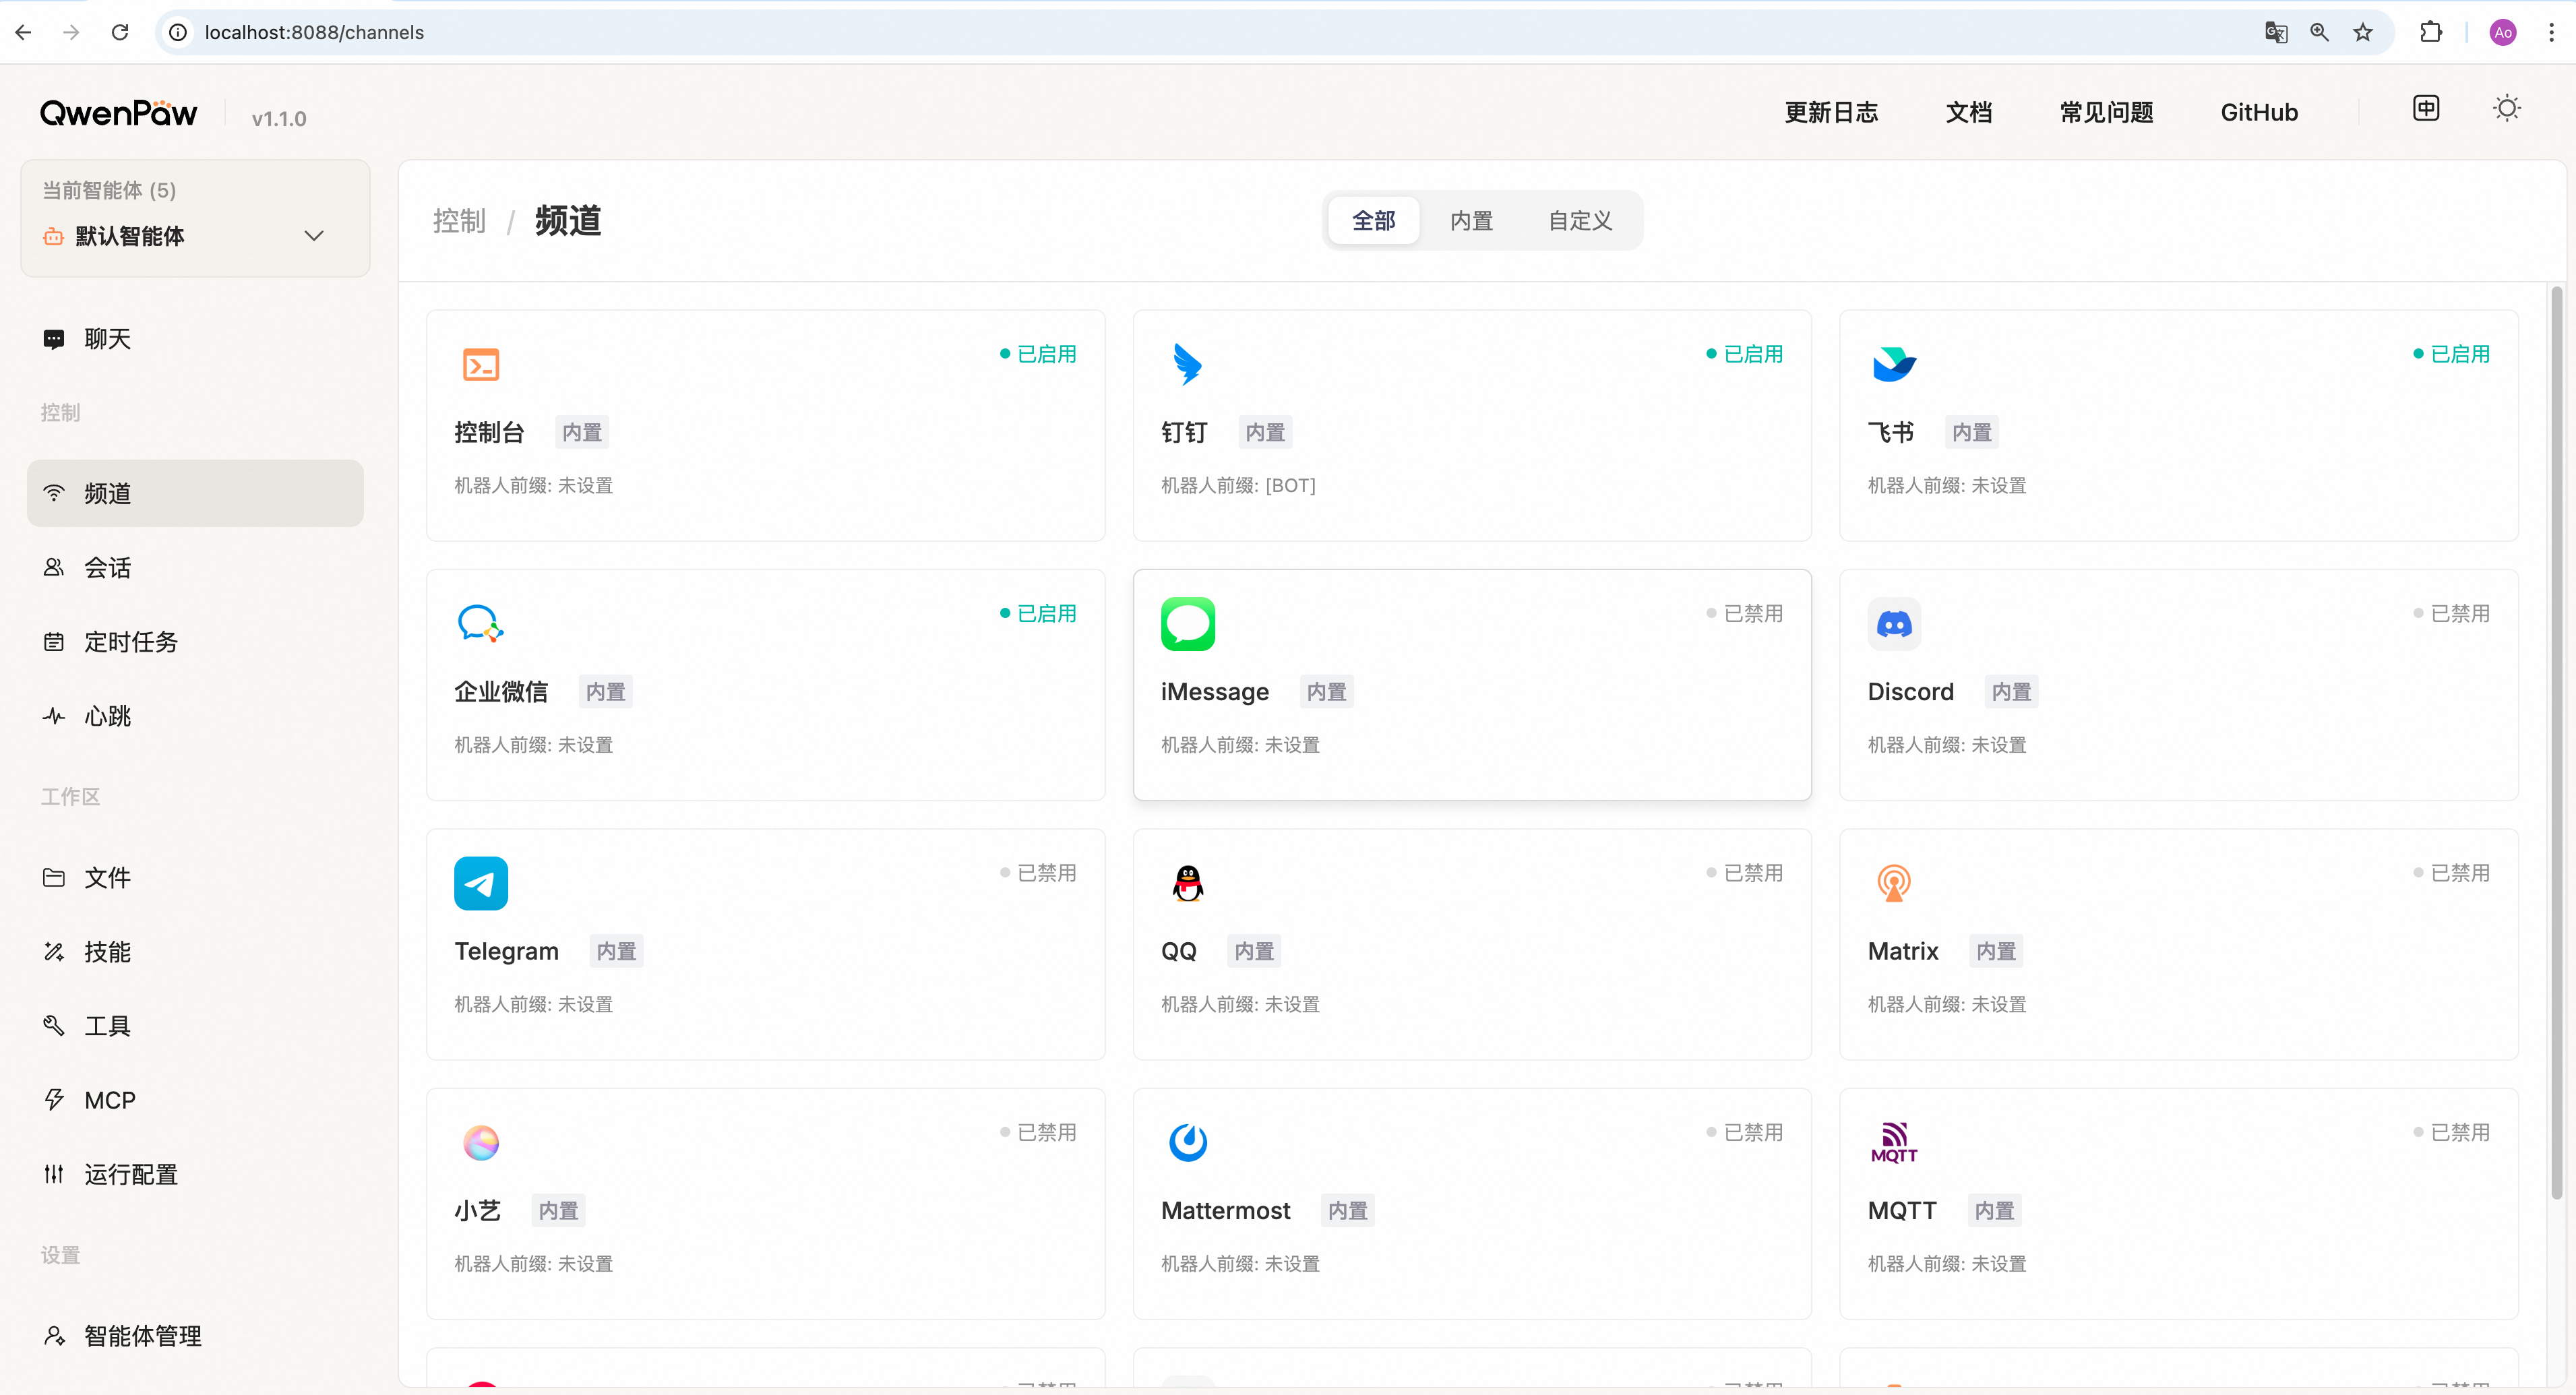Click the 企业微信 WeCom logo icon
Image resolution: width=2576 pixels, height=1395 pixels.
[x=481, y=623]
